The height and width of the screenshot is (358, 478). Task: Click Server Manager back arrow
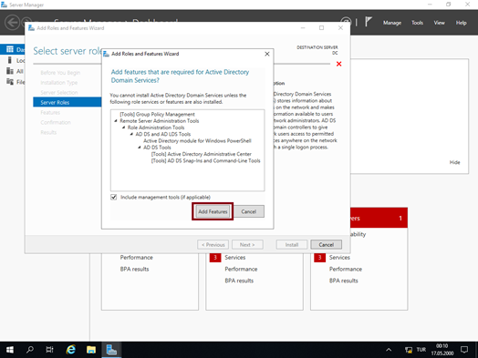(x=12, y=23)
